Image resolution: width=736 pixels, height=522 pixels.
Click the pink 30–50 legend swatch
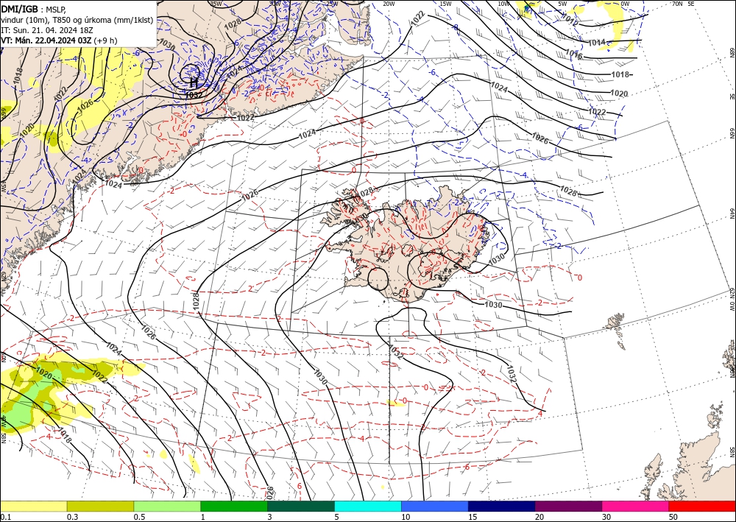tap(636, 506)
